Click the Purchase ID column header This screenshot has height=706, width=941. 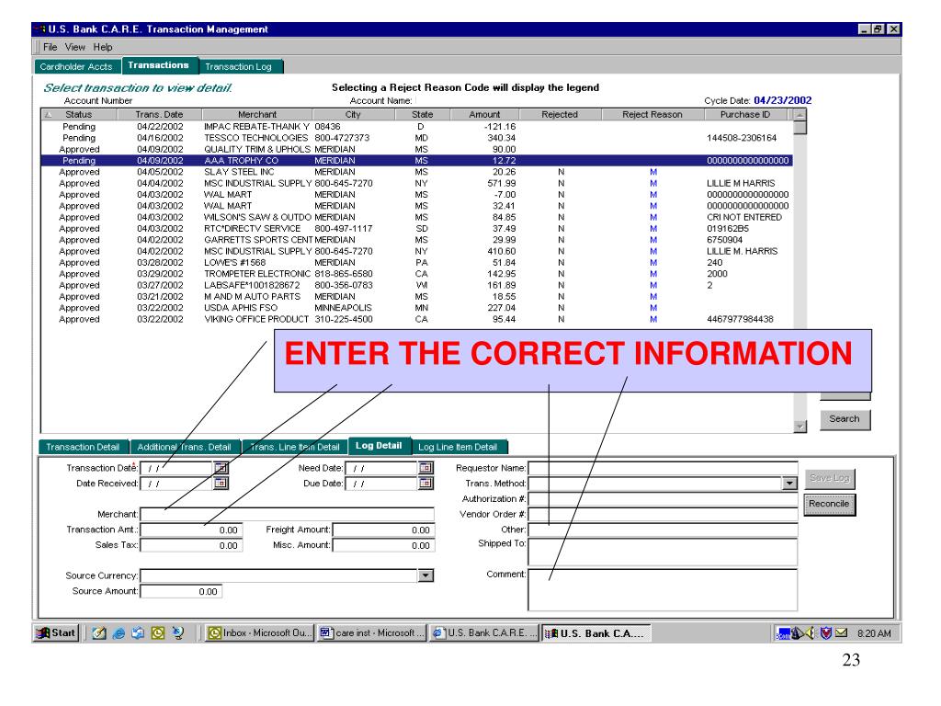[745, 115]
